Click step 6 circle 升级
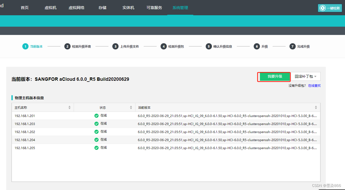345x190 pixels. click(257, 47)
